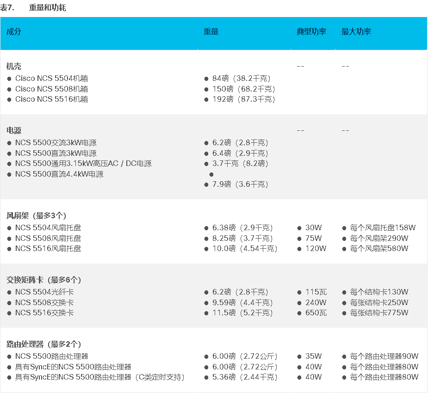This screenshot has width=428, height=393.
Task: Select the 路由处理器（最多2个）heading
Action: [43, 344]
